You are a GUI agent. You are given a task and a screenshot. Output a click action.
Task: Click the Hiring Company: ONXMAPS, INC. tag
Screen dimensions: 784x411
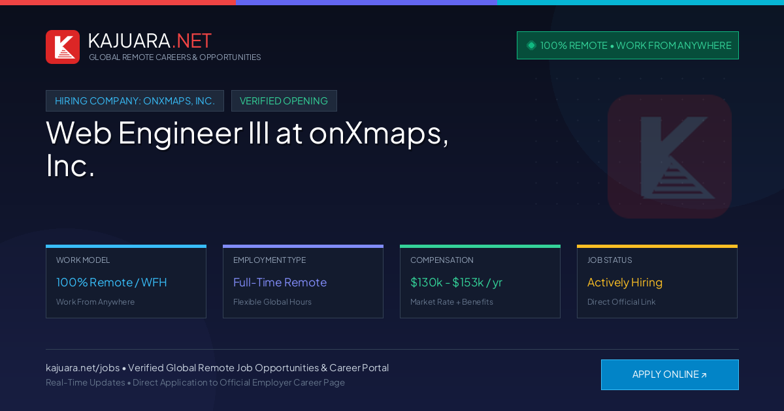point(135,101)
